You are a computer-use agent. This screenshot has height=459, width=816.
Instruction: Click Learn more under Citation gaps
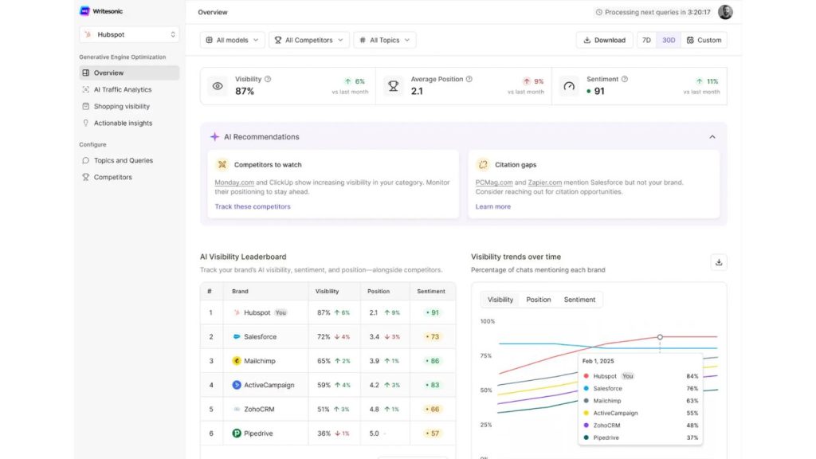[492, 206]
